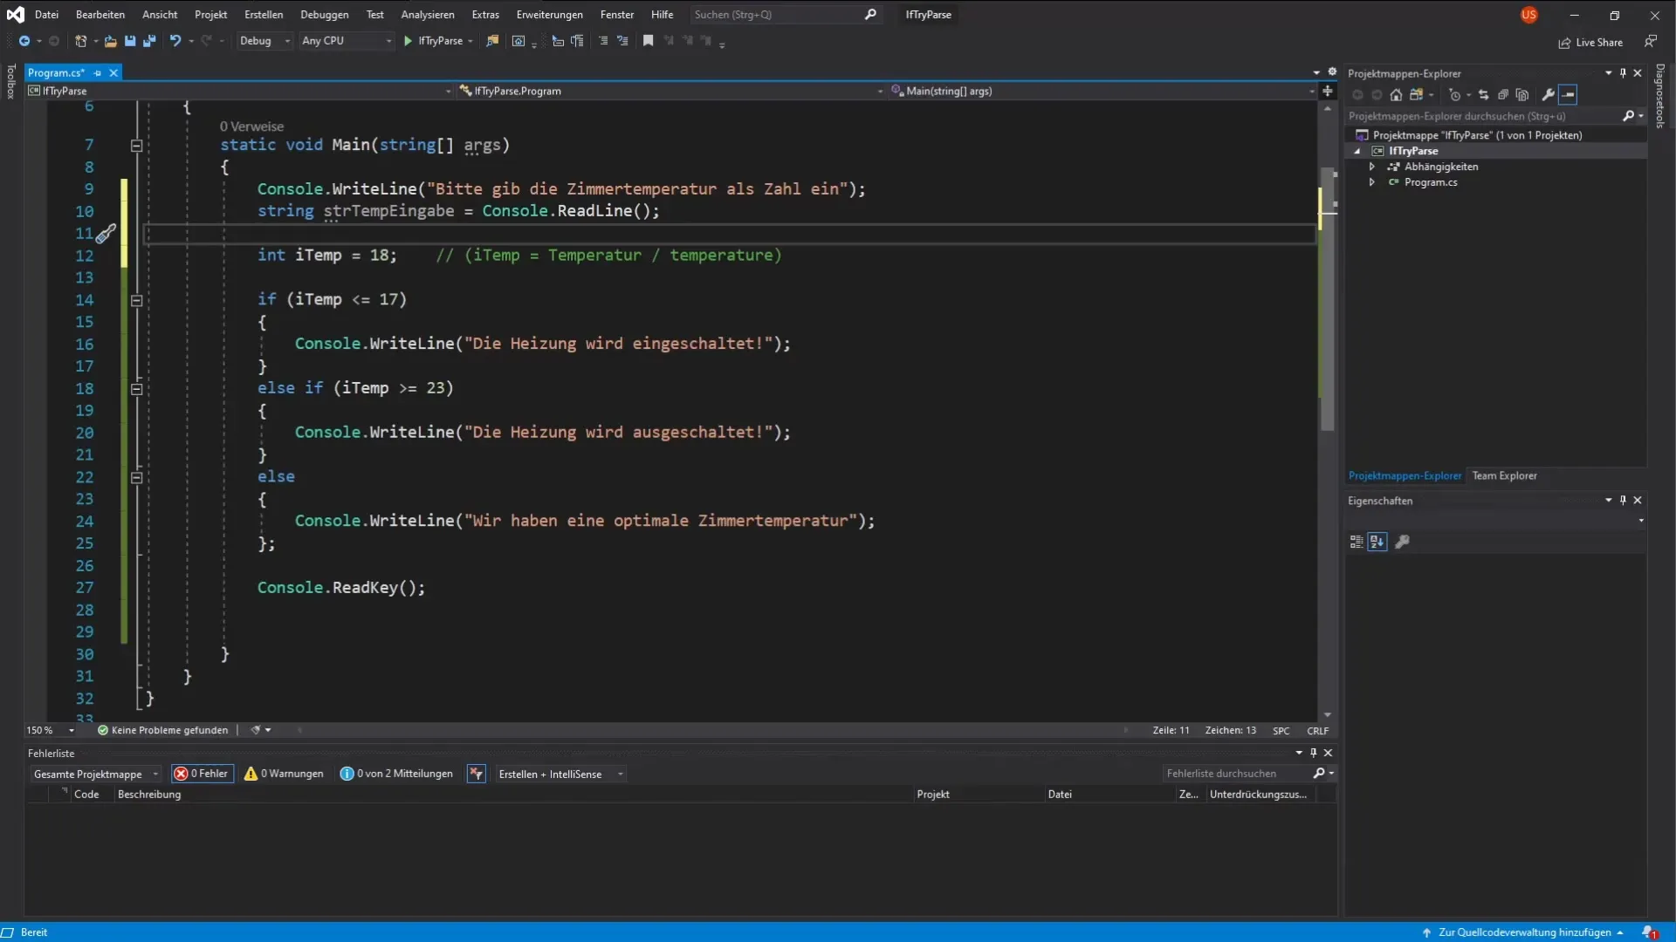Toggle pin on the Program.cs tab
Image resolution: width=1676 pixels, height=942 pixels.
[98, 73]
